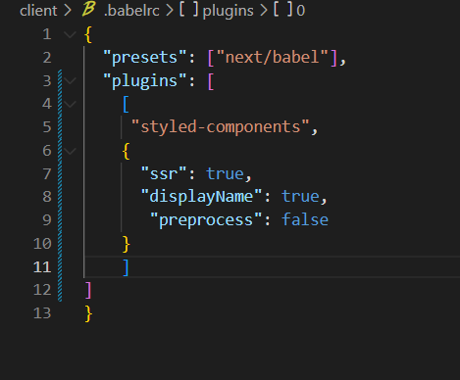Place cursor on "presets" key

(145, 58)
